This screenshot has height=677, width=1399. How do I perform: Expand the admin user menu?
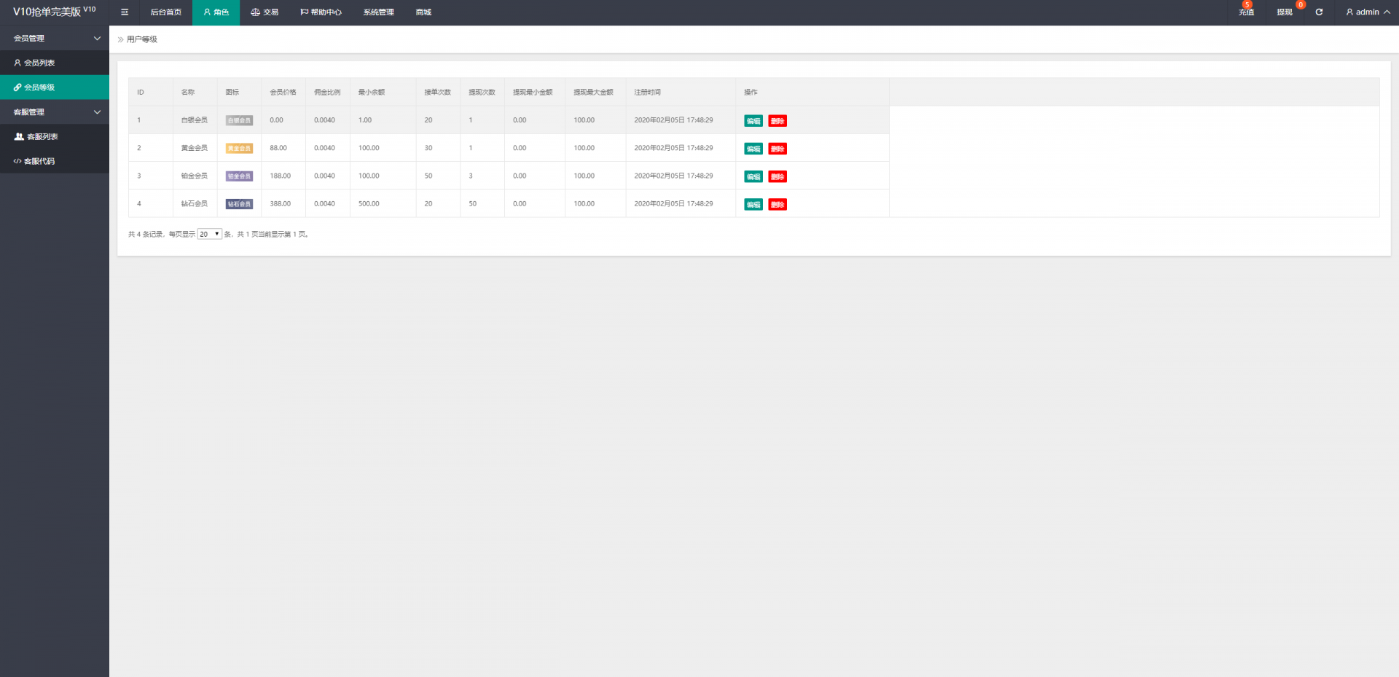coord(1367,12)
